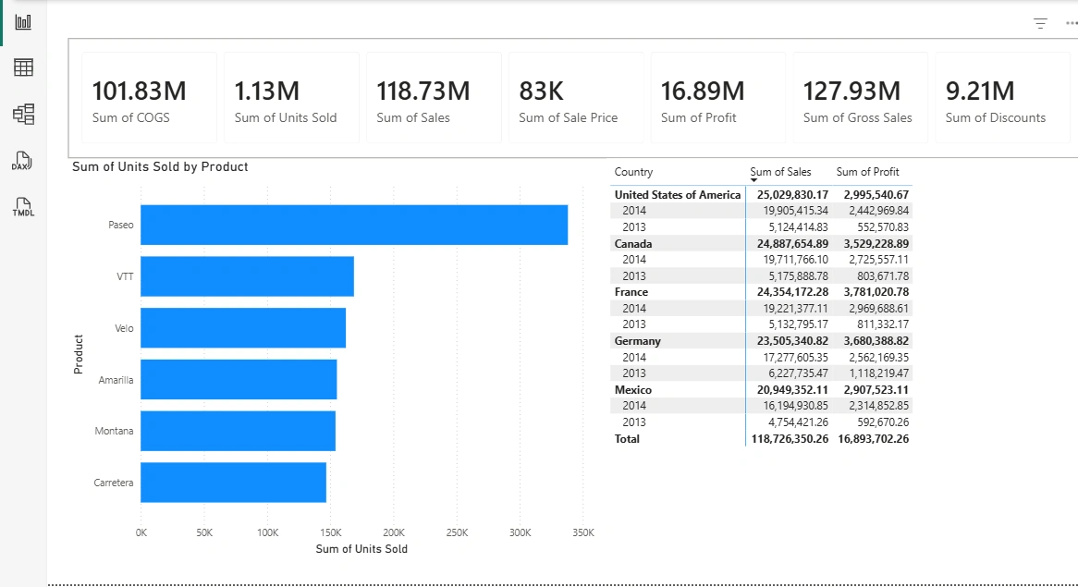Select United States of America row

(x=677, y=194)
